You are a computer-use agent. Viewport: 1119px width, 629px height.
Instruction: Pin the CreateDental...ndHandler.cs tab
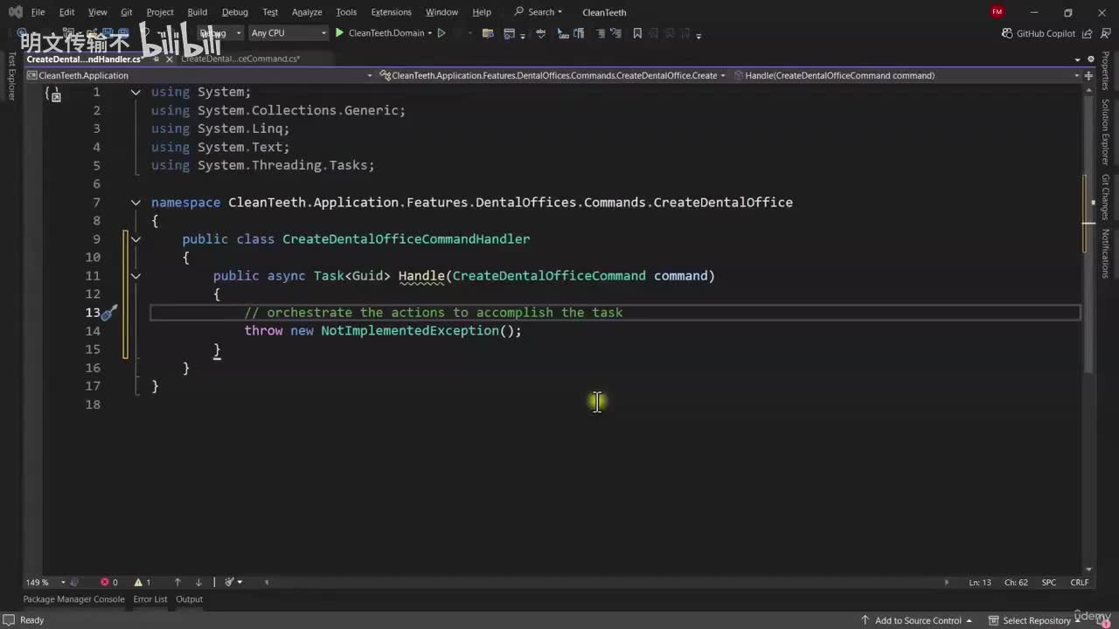coord(156,59)
